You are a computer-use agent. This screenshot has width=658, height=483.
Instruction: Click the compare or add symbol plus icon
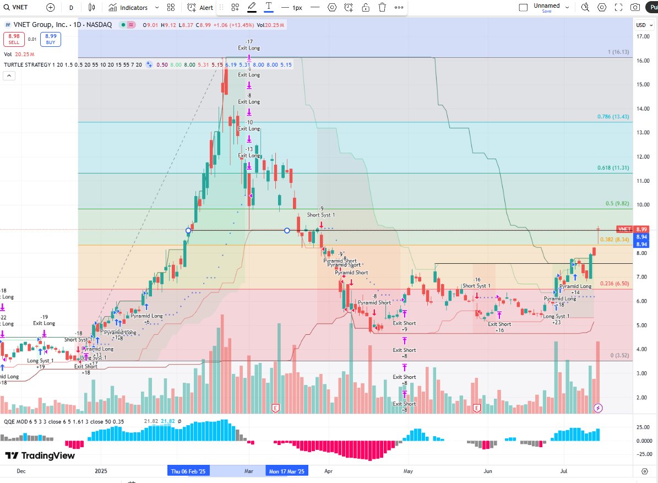50,8
